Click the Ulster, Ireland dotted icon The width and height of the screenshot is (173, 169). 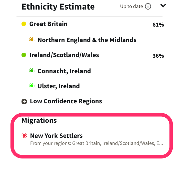[x=32, y=86]
